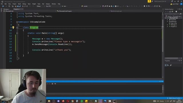Screen dimensions: 183x103
Task: Click Add to Source Control in status bar
Action: coord(174,98)
